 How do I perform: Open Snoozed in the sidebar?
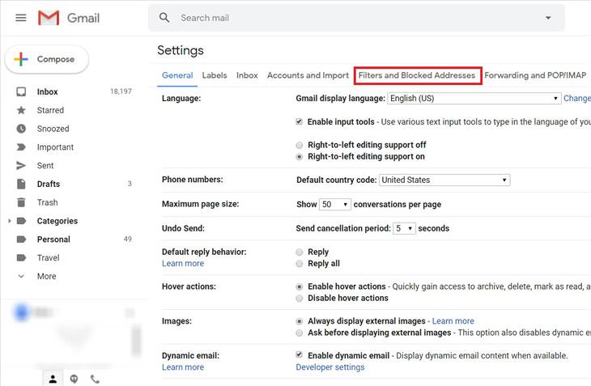pyautogui.click(x=53, y=129)
